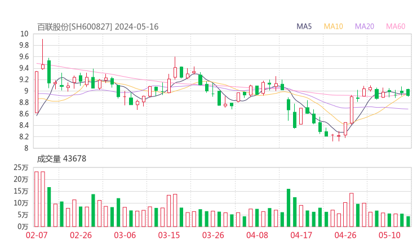Click the price axis value 10
Viewport: 417px width, 248px height.
point(24,34)
